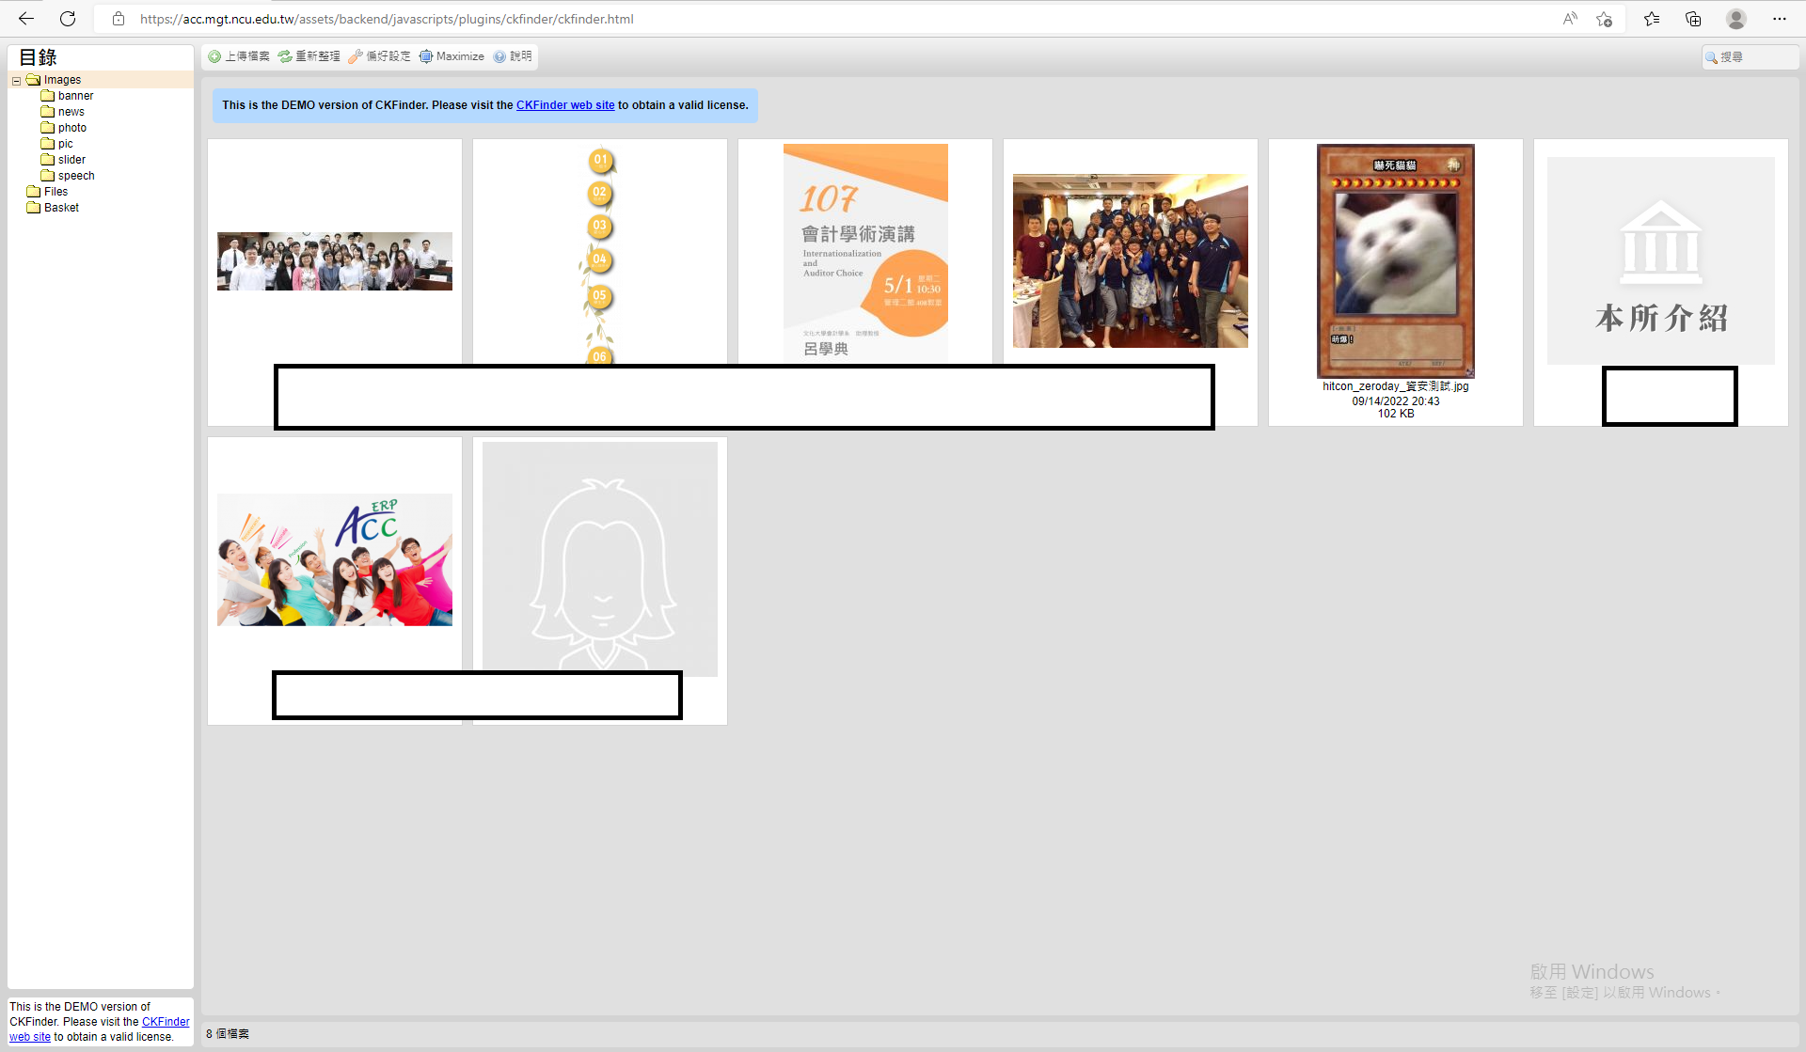
Task: Click the upload file (上傳檔案) toolbar button
Action: 239,56
